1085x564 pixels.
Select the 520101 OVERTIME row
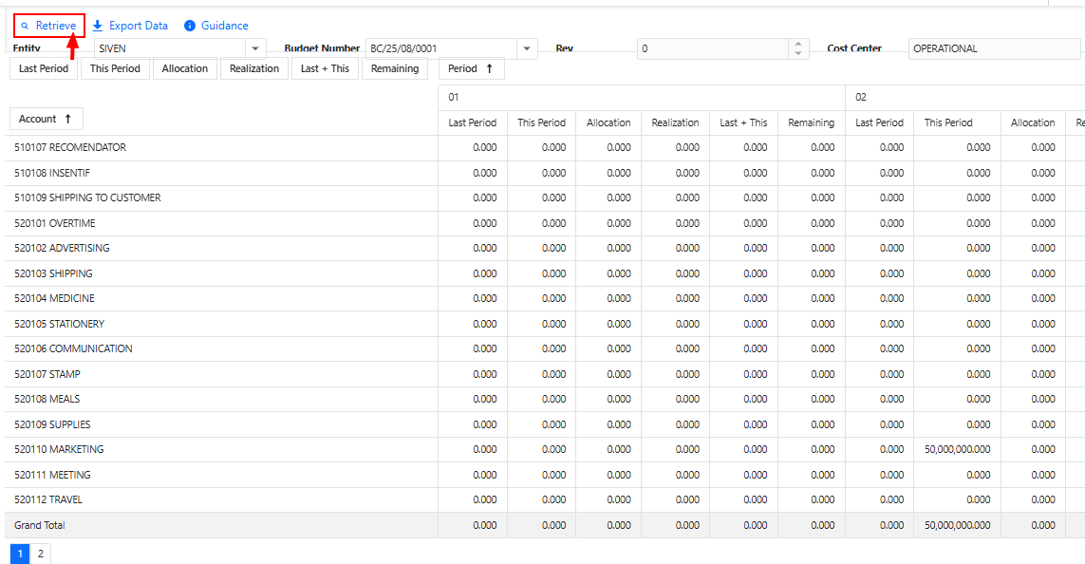tap(221, 223)
